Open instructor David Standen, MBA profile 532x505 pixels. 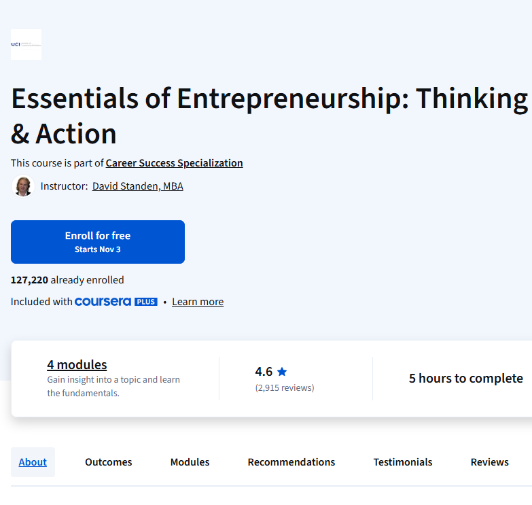pyautogui.click(x=137, y=186)
